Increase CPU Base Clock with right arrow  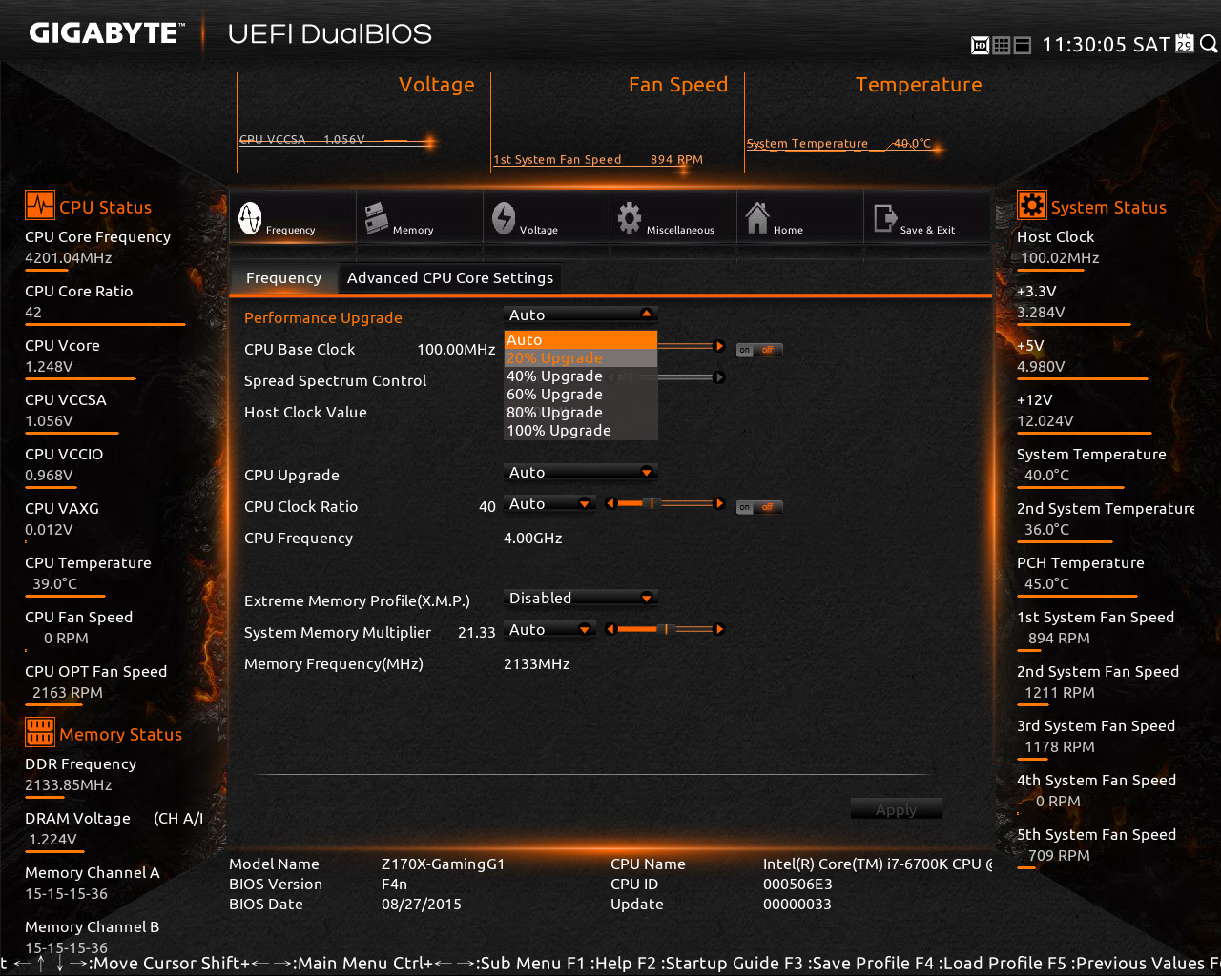720,346
